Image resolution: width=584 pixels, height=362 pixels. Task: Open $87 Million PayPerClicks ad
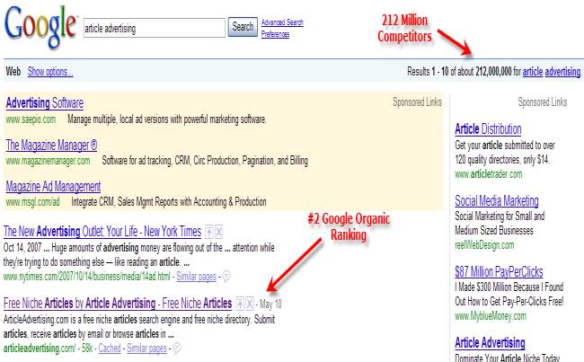[499, 271]
